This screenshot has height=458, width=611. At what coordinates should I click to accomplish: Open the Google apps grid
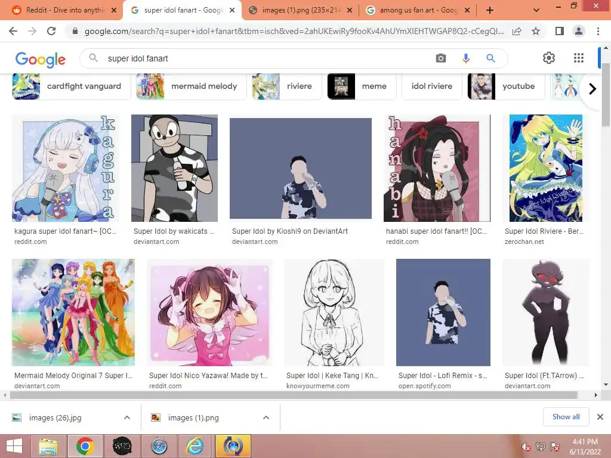click(x=579, y=58)
